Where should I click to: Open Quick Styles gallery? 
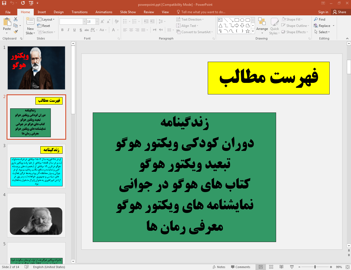coord(274,26)
